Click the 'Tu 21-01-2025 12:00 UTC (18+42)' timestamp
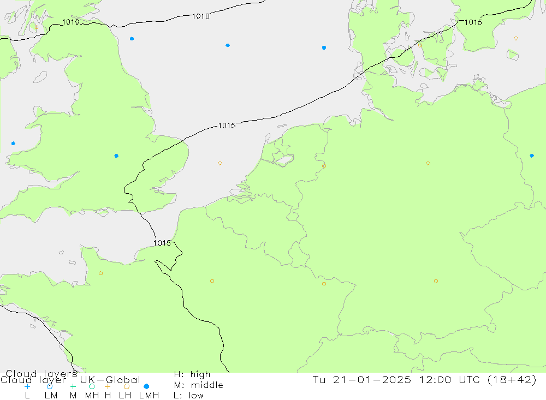546x400 pixels. pos(424,379)
